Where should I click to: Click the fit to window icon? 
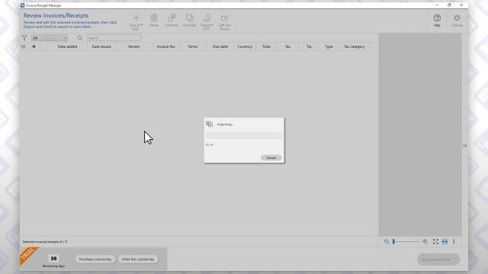click(435, 241)
